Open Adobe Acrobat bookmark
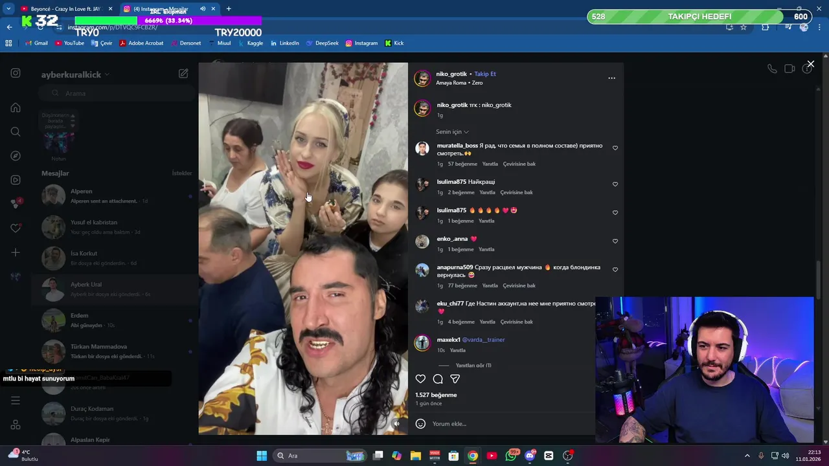 (141, 43)
